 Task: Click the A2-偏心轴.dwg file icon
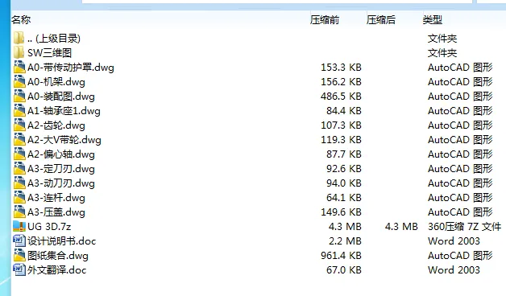[x=19, y=154]
